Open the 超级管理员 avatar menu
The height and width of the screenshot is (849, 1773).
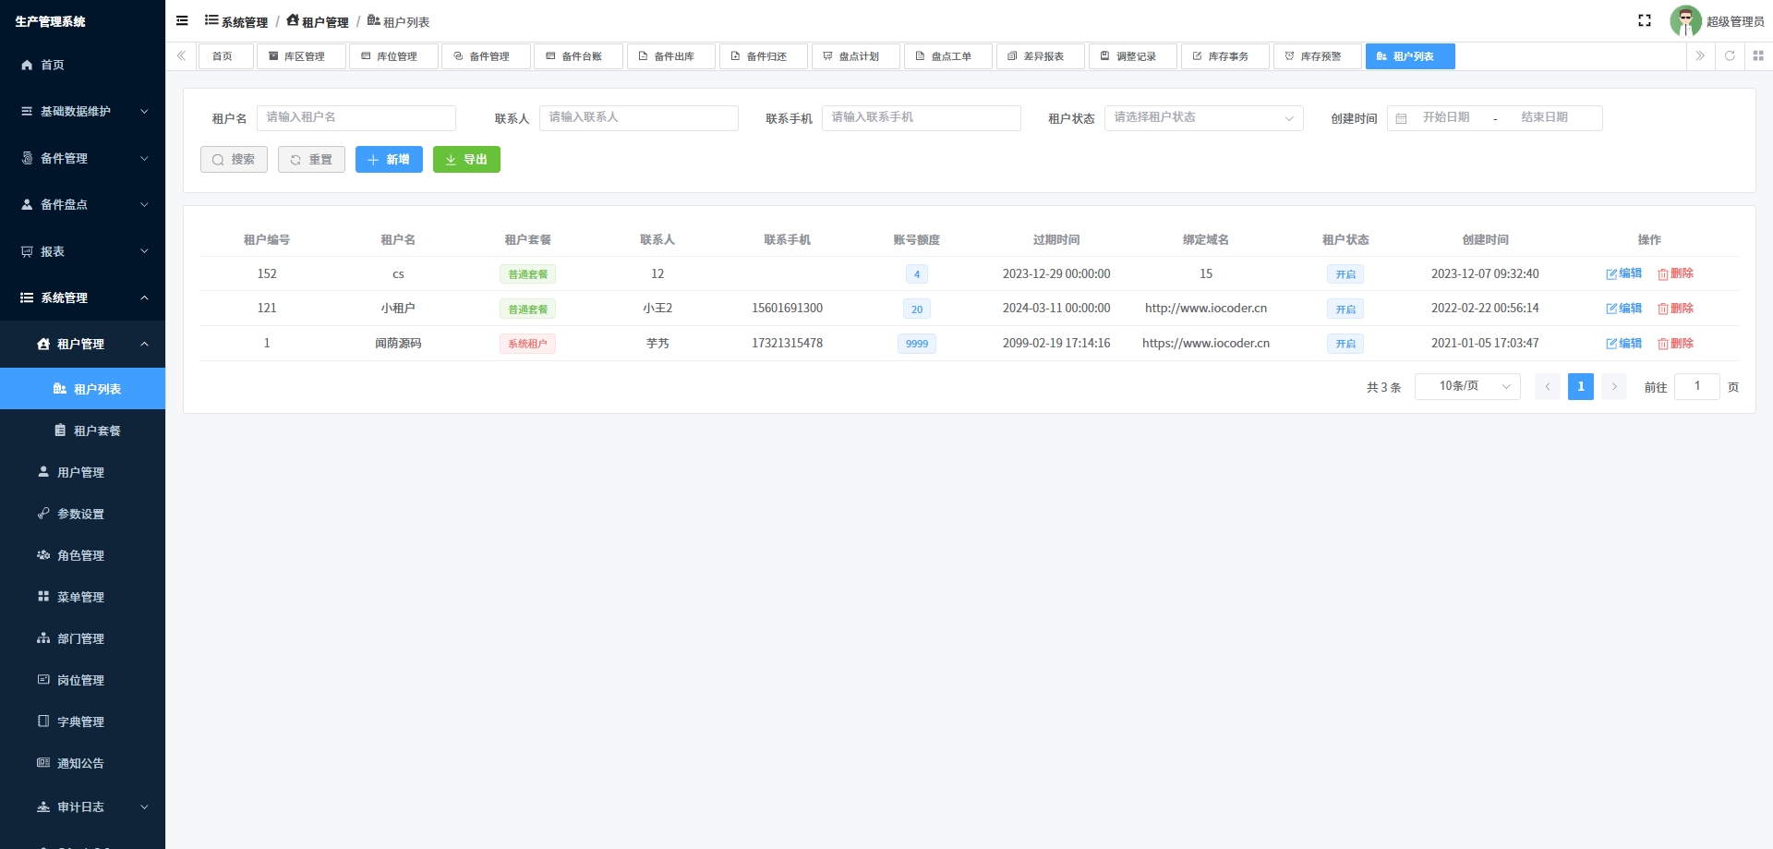[x=1717, y=21]
